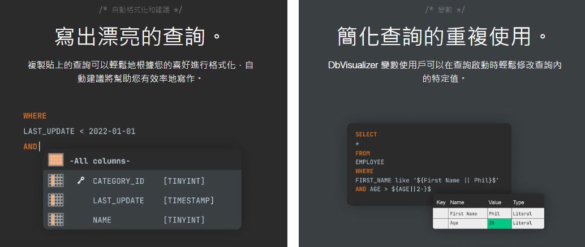The width and height of the screenshot is (585, 247).
Task: Click the Phil value cell
Action: (498, 214)
